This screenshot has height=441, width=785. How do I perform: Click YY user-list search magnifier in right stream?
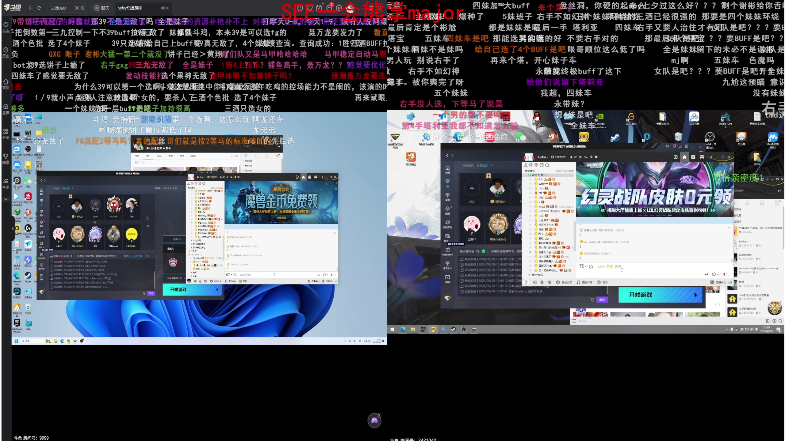(x=547, y=165)
